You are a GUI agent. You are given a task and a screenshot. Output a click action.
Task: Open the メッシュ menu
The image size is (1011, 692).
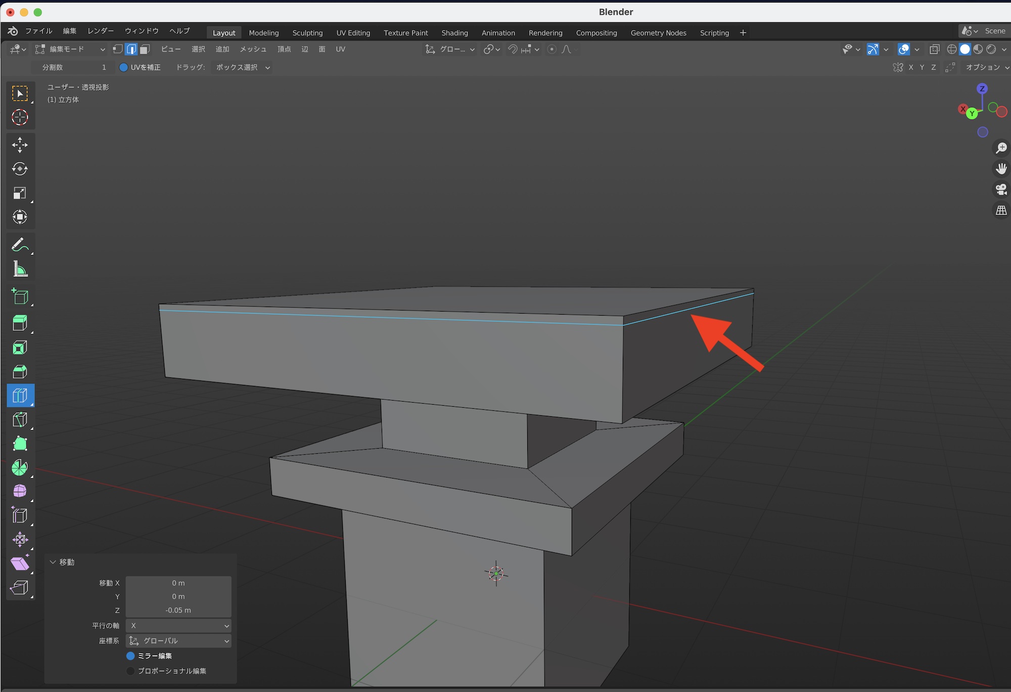tap(253, 49)
